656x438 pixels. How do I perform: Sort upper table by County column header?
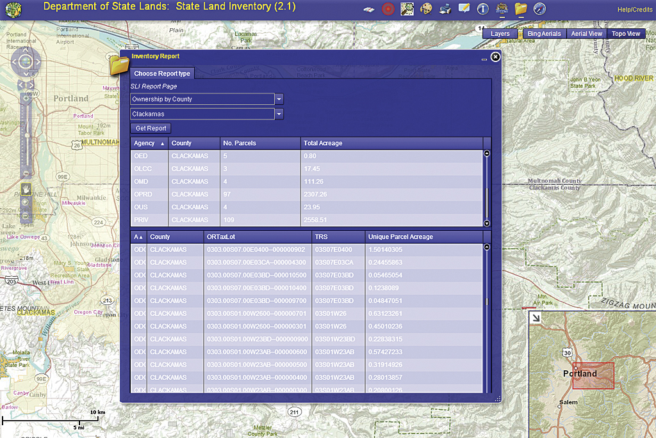194,143
